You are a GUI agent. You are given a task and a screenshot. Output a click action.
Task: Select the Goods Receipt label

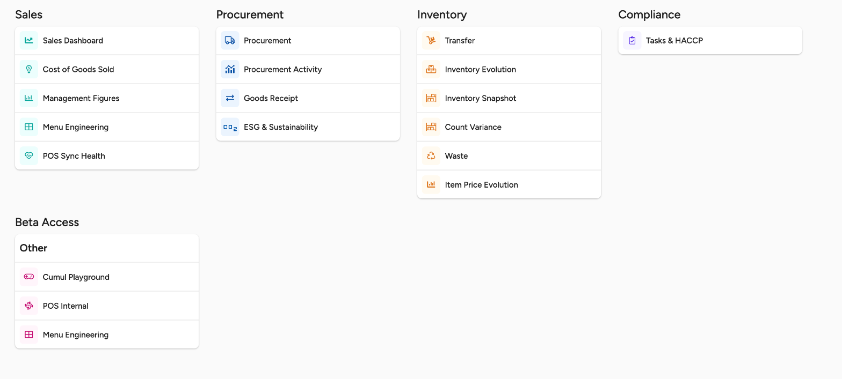point(271,99)
